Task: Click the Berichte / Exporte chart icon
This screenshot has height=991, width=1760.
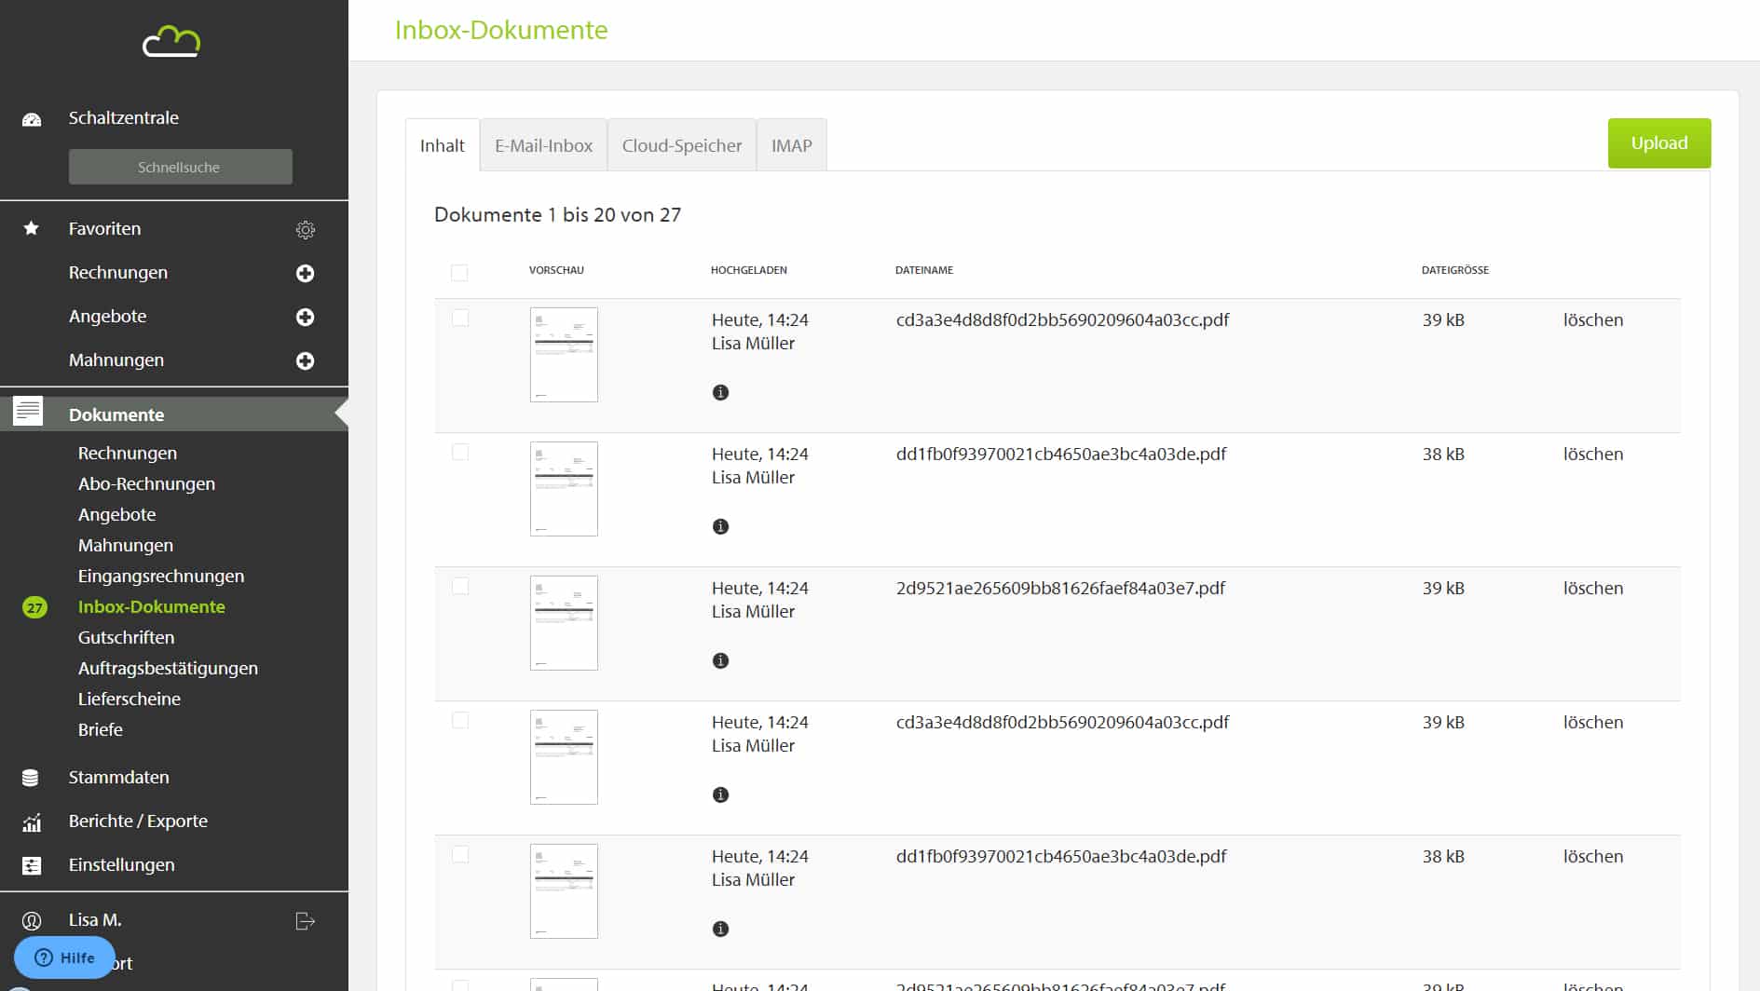Action: (x=32, y=822)
